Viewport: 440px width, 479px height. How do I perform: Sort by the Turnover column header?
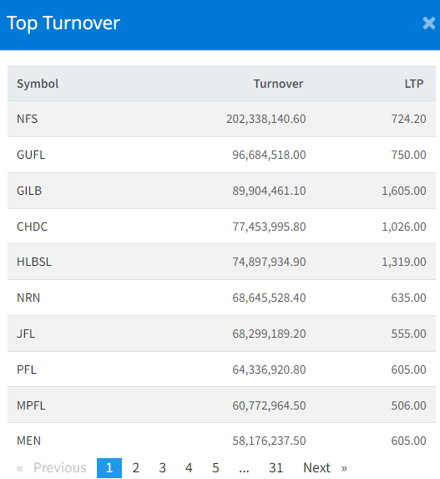click(278, 84)
